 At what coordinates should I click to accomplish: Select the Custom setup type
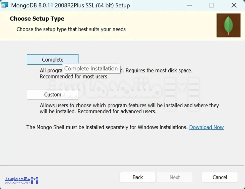[x=53, y=94]
